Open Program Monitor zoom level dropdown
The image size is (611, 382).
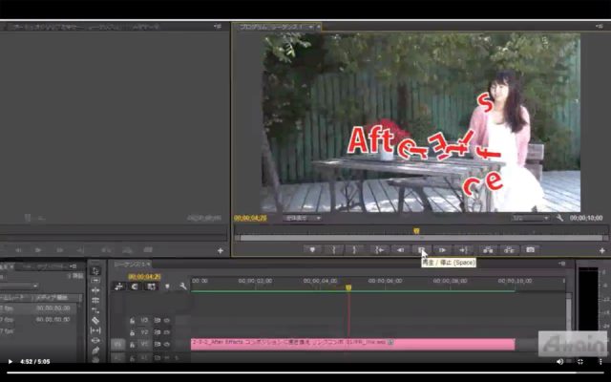[302, 218]
